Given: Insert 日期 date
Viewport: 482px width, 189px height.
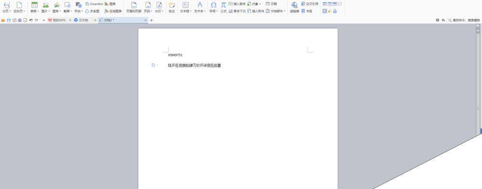Looking at the screenshot, I should [x=271, y=4].
